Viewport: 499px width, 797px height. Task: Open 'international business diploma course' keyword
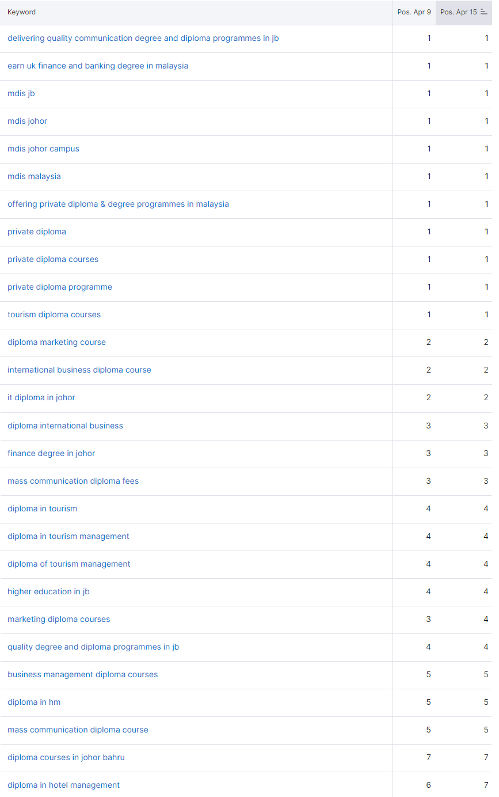click(x=79, y=370)
